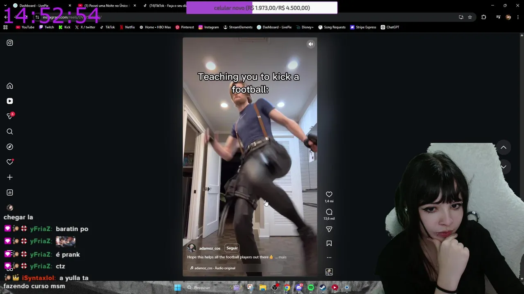Image resolution: width=524 pixels, height=294 pixels.
Task: Switch to the TikTok browser tab
Action: pyautogui.click(x=166, y=5)
